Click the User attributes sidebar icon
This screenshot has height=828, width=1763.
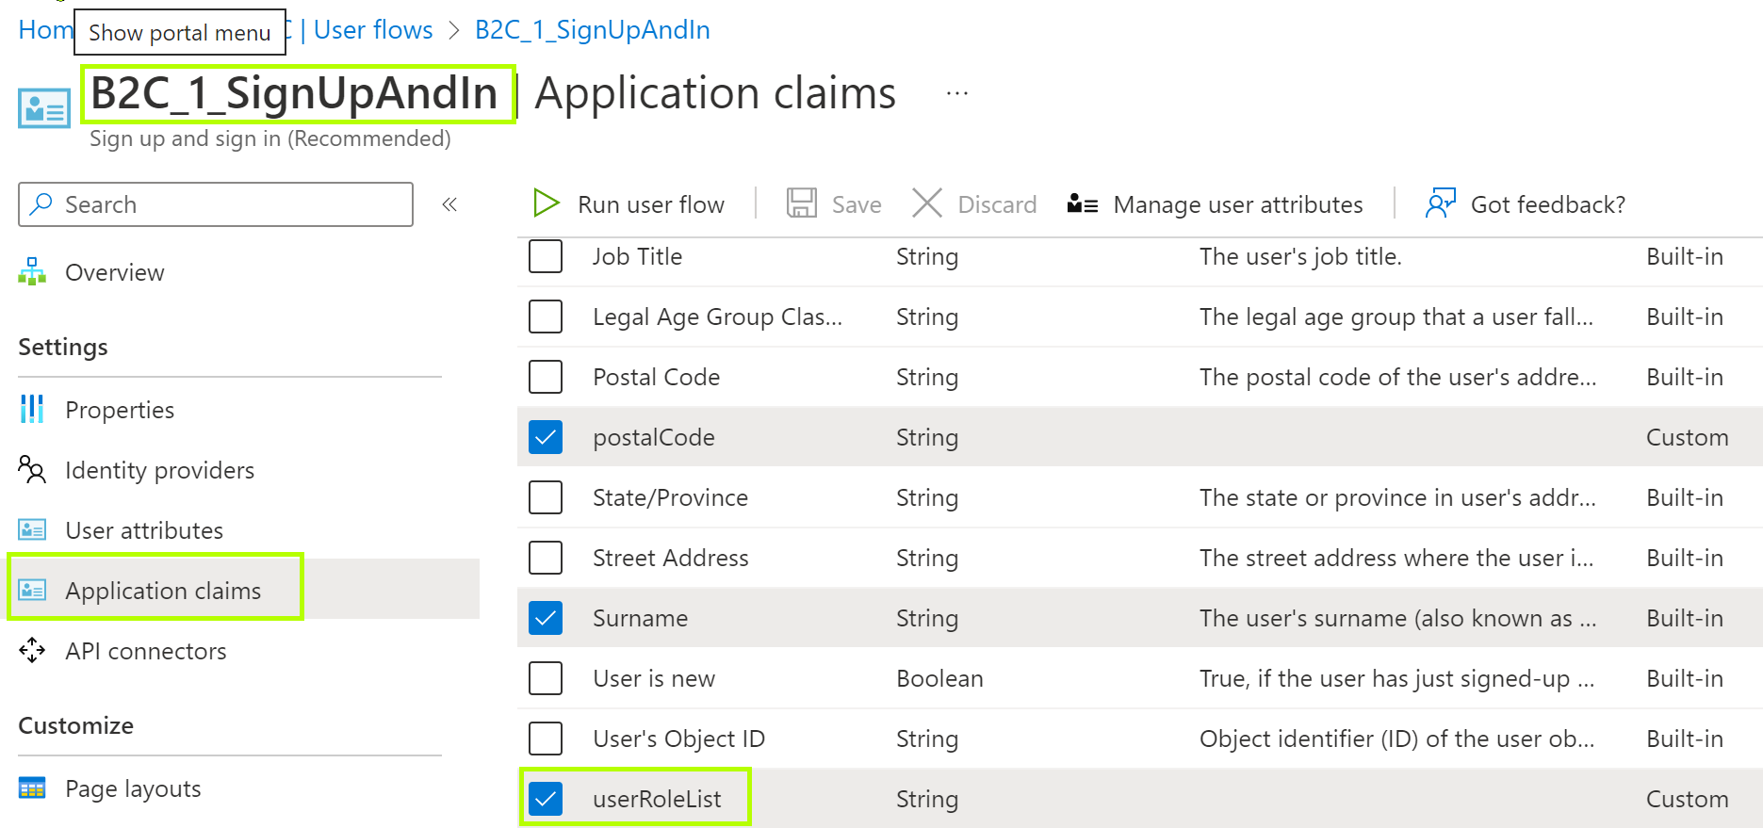tap(32, 530)
